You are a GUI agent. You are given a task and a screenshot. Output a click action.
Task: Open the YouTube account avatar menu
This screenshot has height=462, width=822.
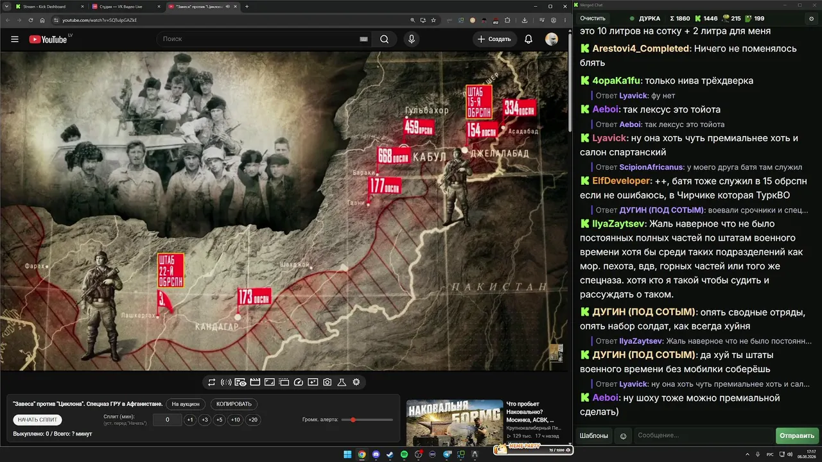point(552,39)
